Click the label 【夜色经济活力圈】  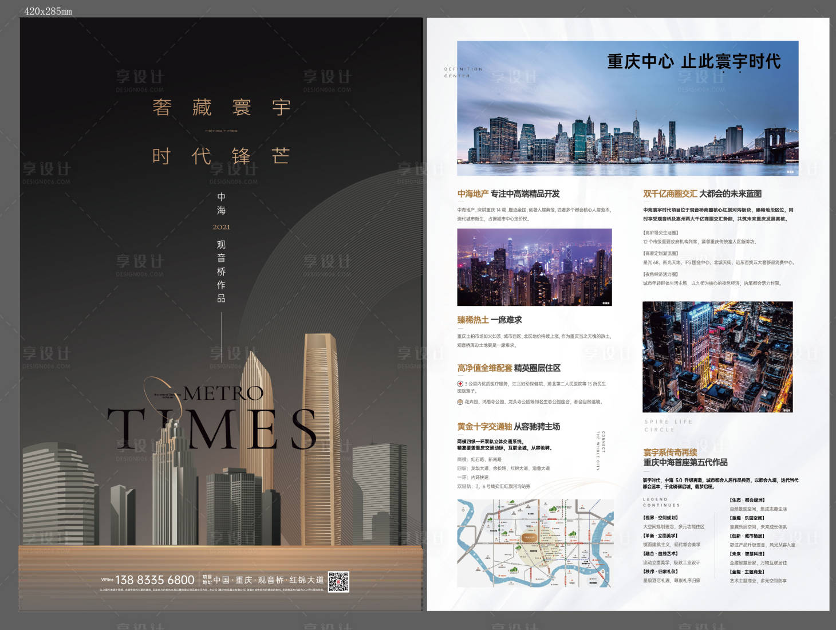pos(661,274)
